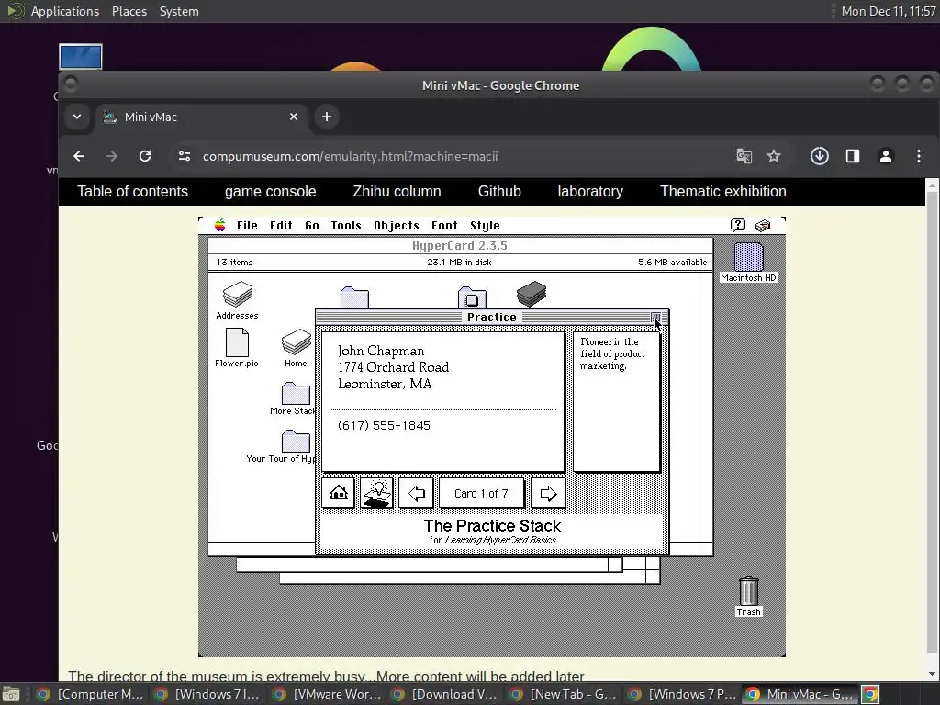Click the HyperCard 2.3.5 window title bar

[460, 246]
